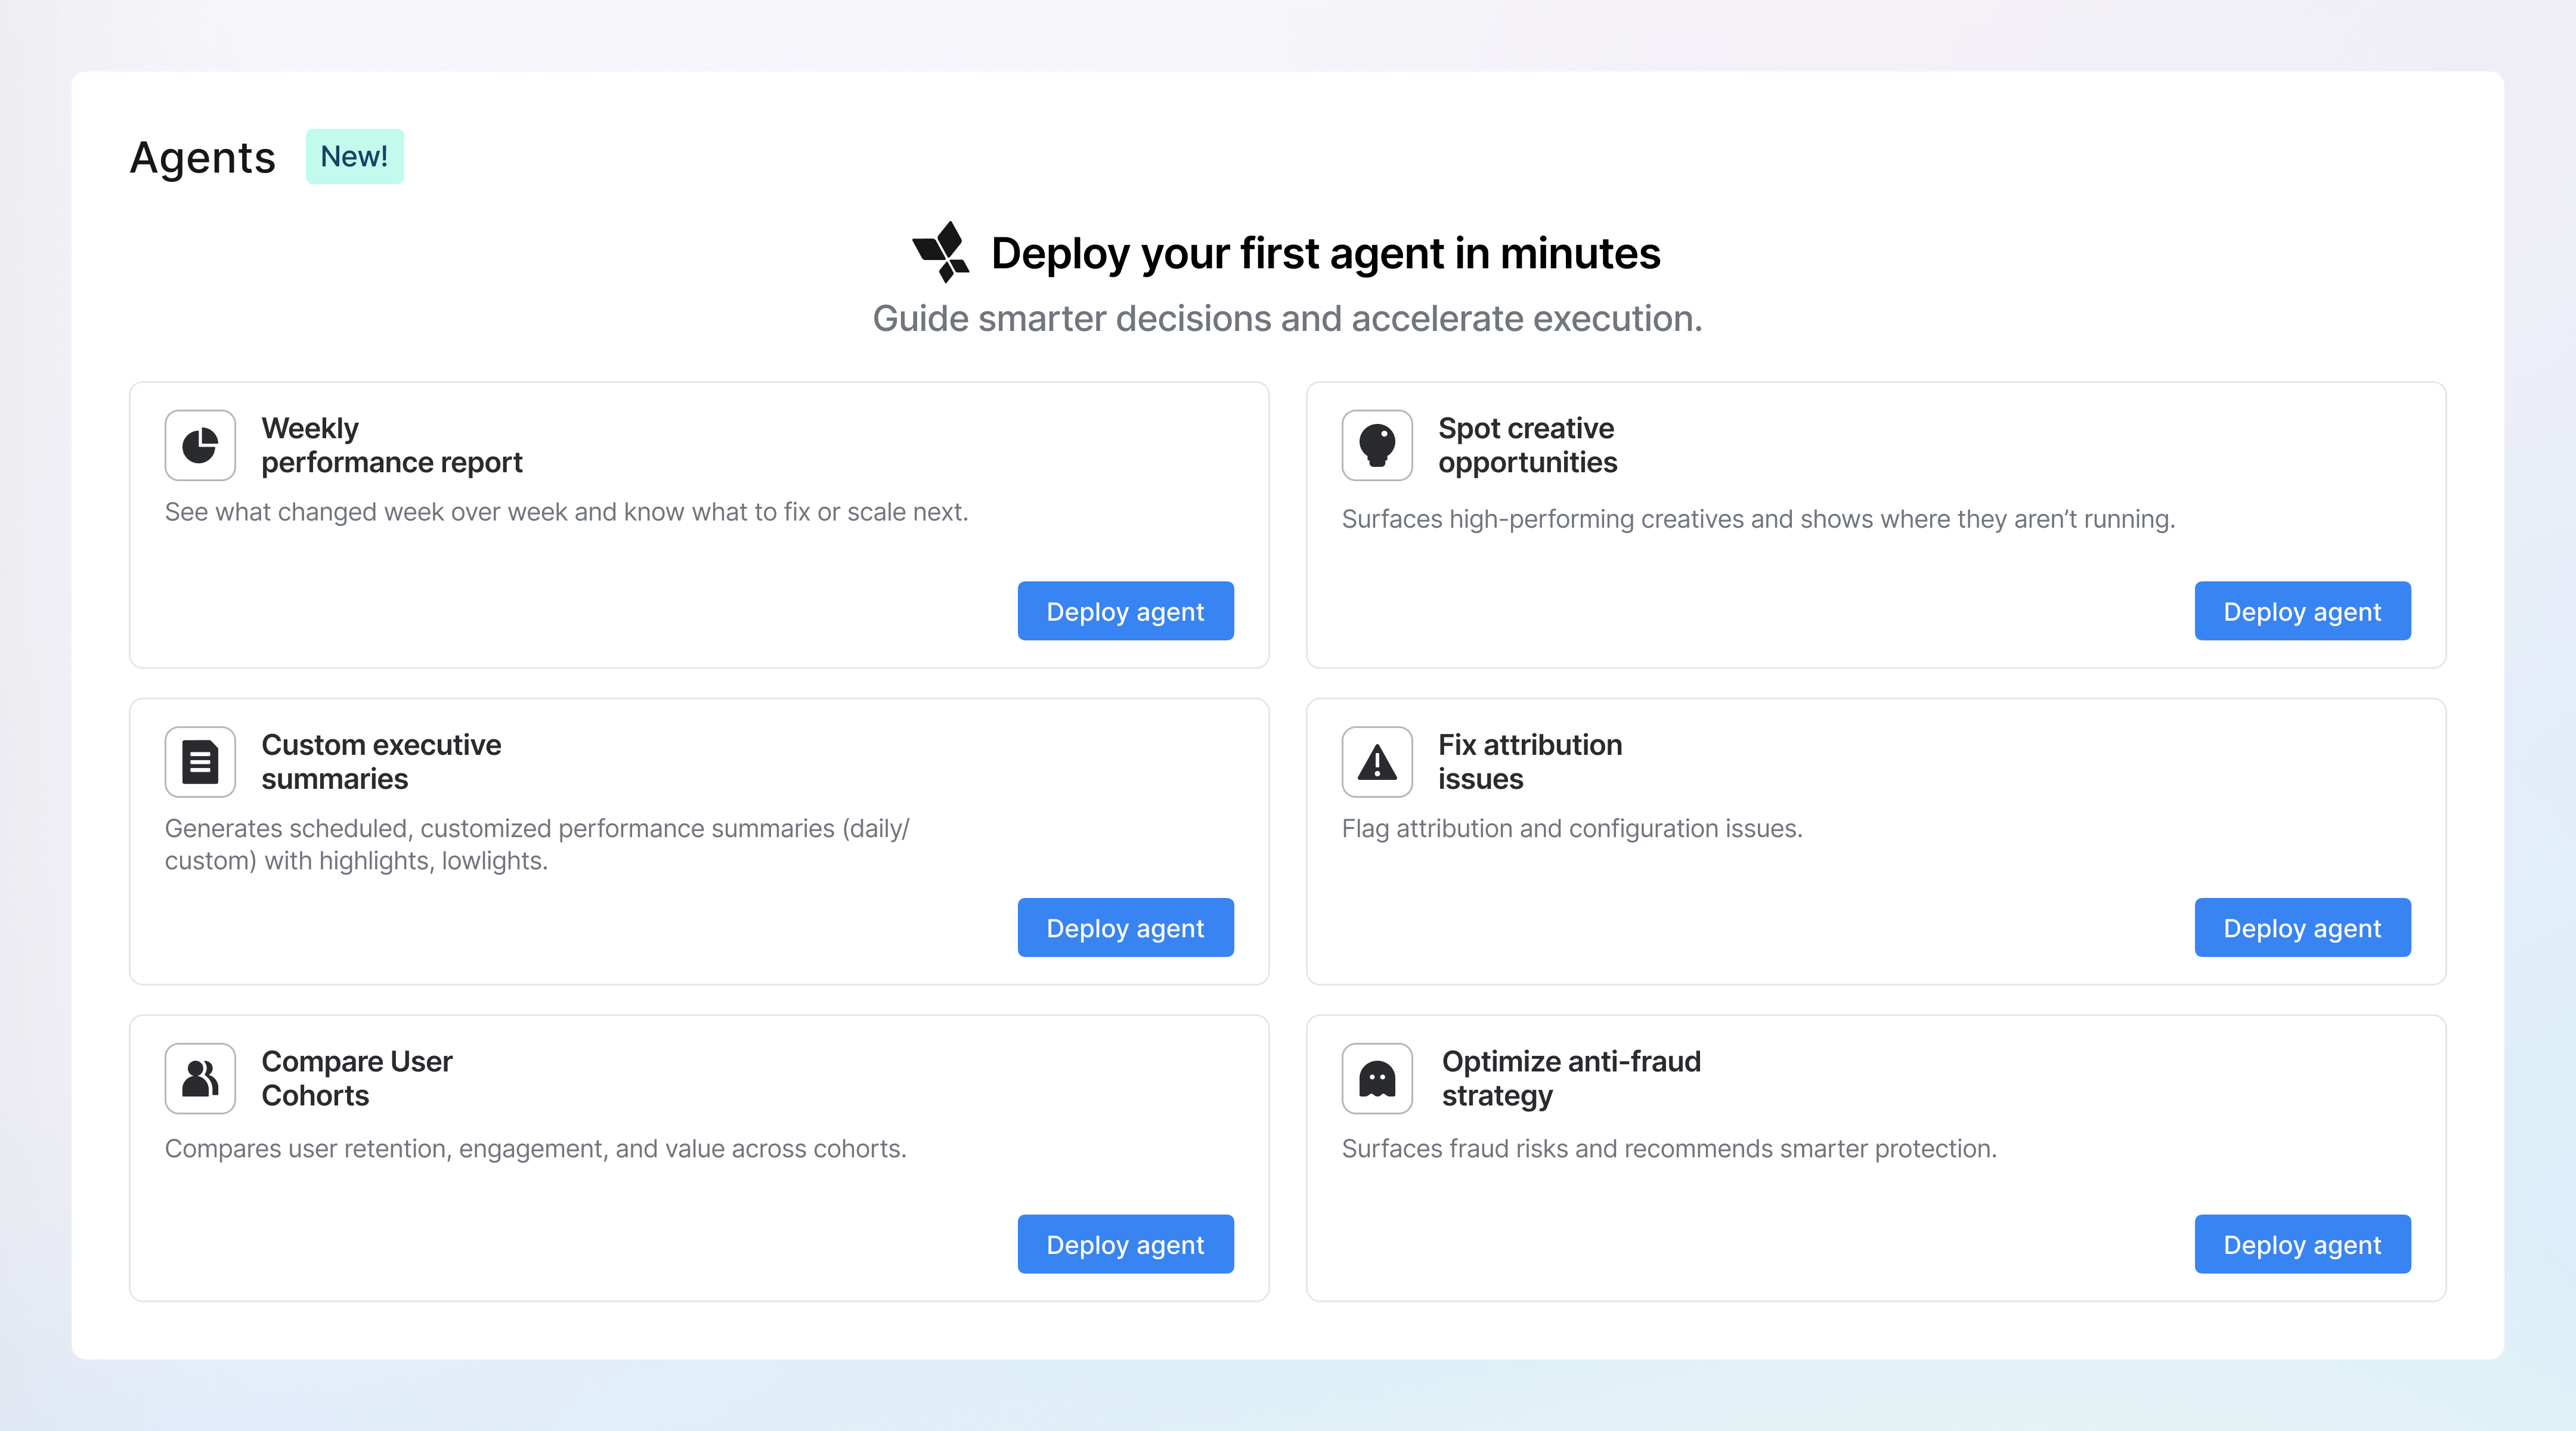
Task: Deploy the Fix attribution issues agent
Action: [x=2302, y=928]
